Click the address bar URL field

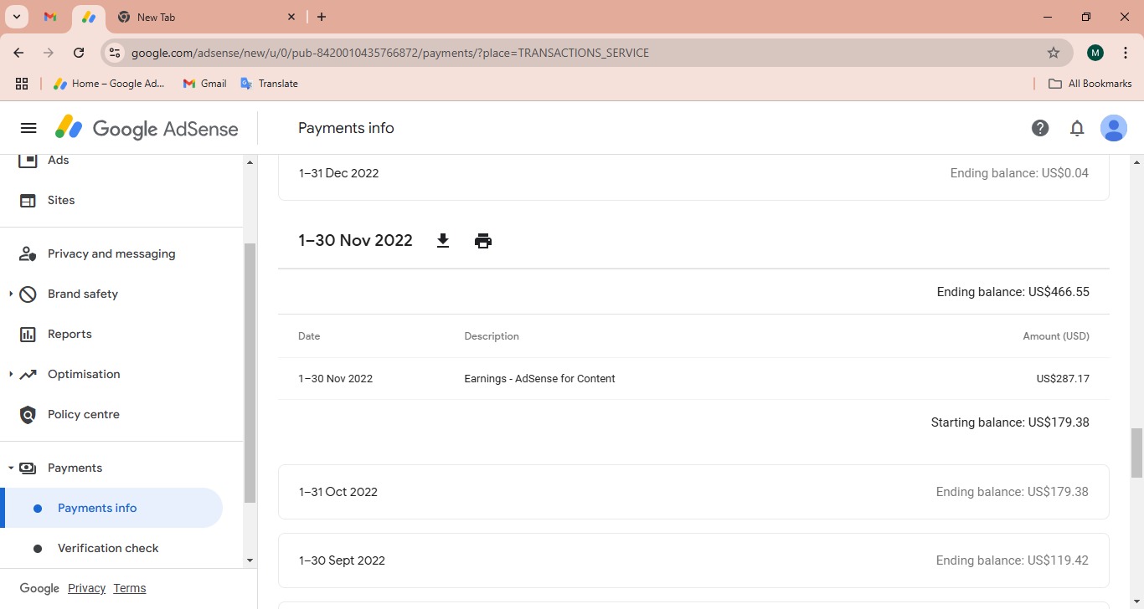(586, 53)
